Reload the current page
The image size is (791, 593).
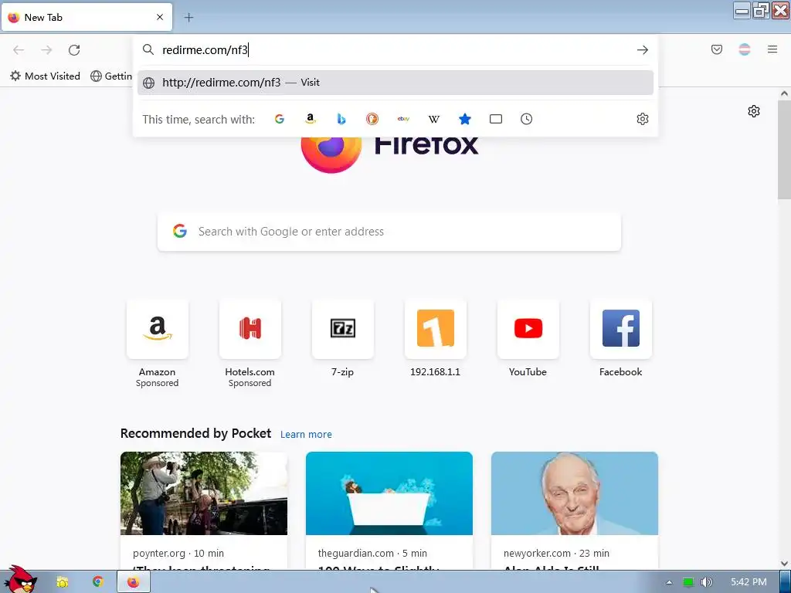[x=74, y=50]
